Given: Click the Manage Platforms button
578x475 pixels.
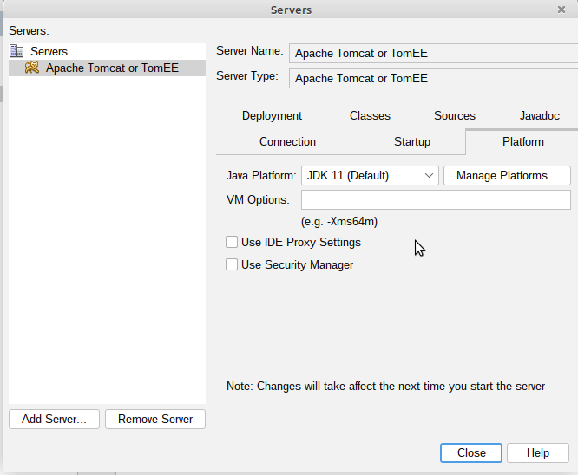Looking at the screenshot, I should 507,176.
